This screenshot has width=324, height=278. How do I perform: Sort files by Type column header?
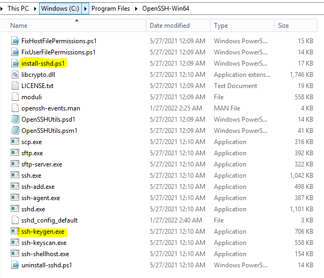(x=243, y=26)
